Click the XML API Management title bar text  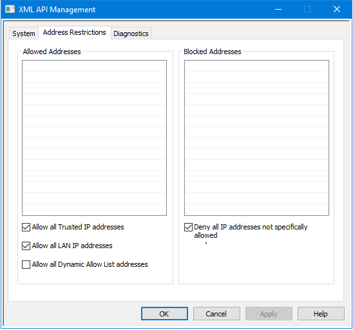click(x=57, y=10)
